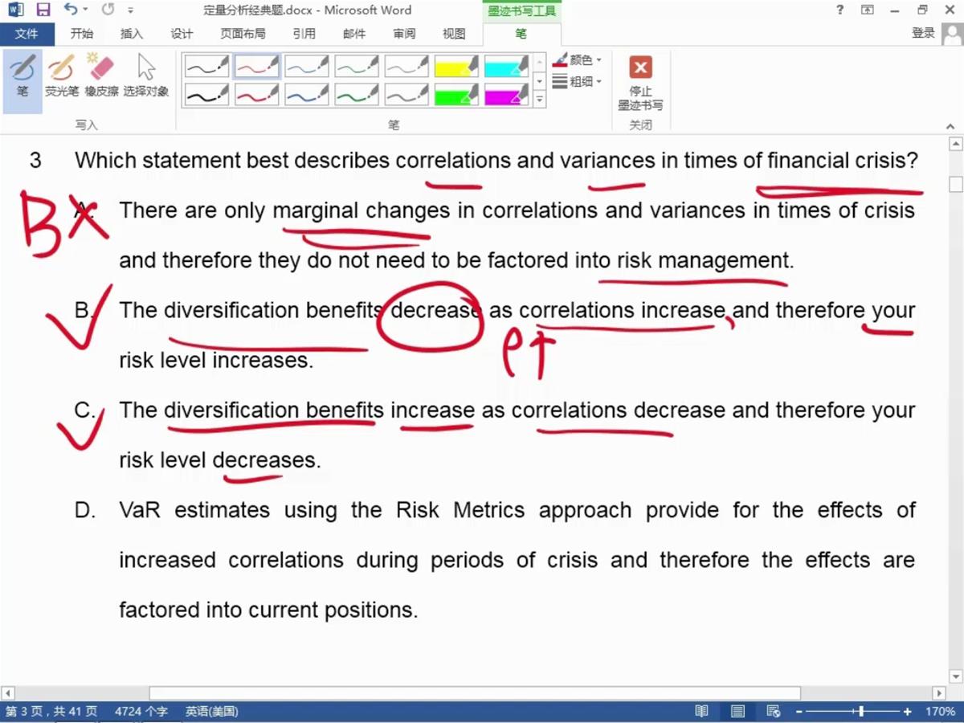Switch to the 审阅 review tab
Image resolution: width=964 pixels, height=723 pixels.
coord(404,34)
